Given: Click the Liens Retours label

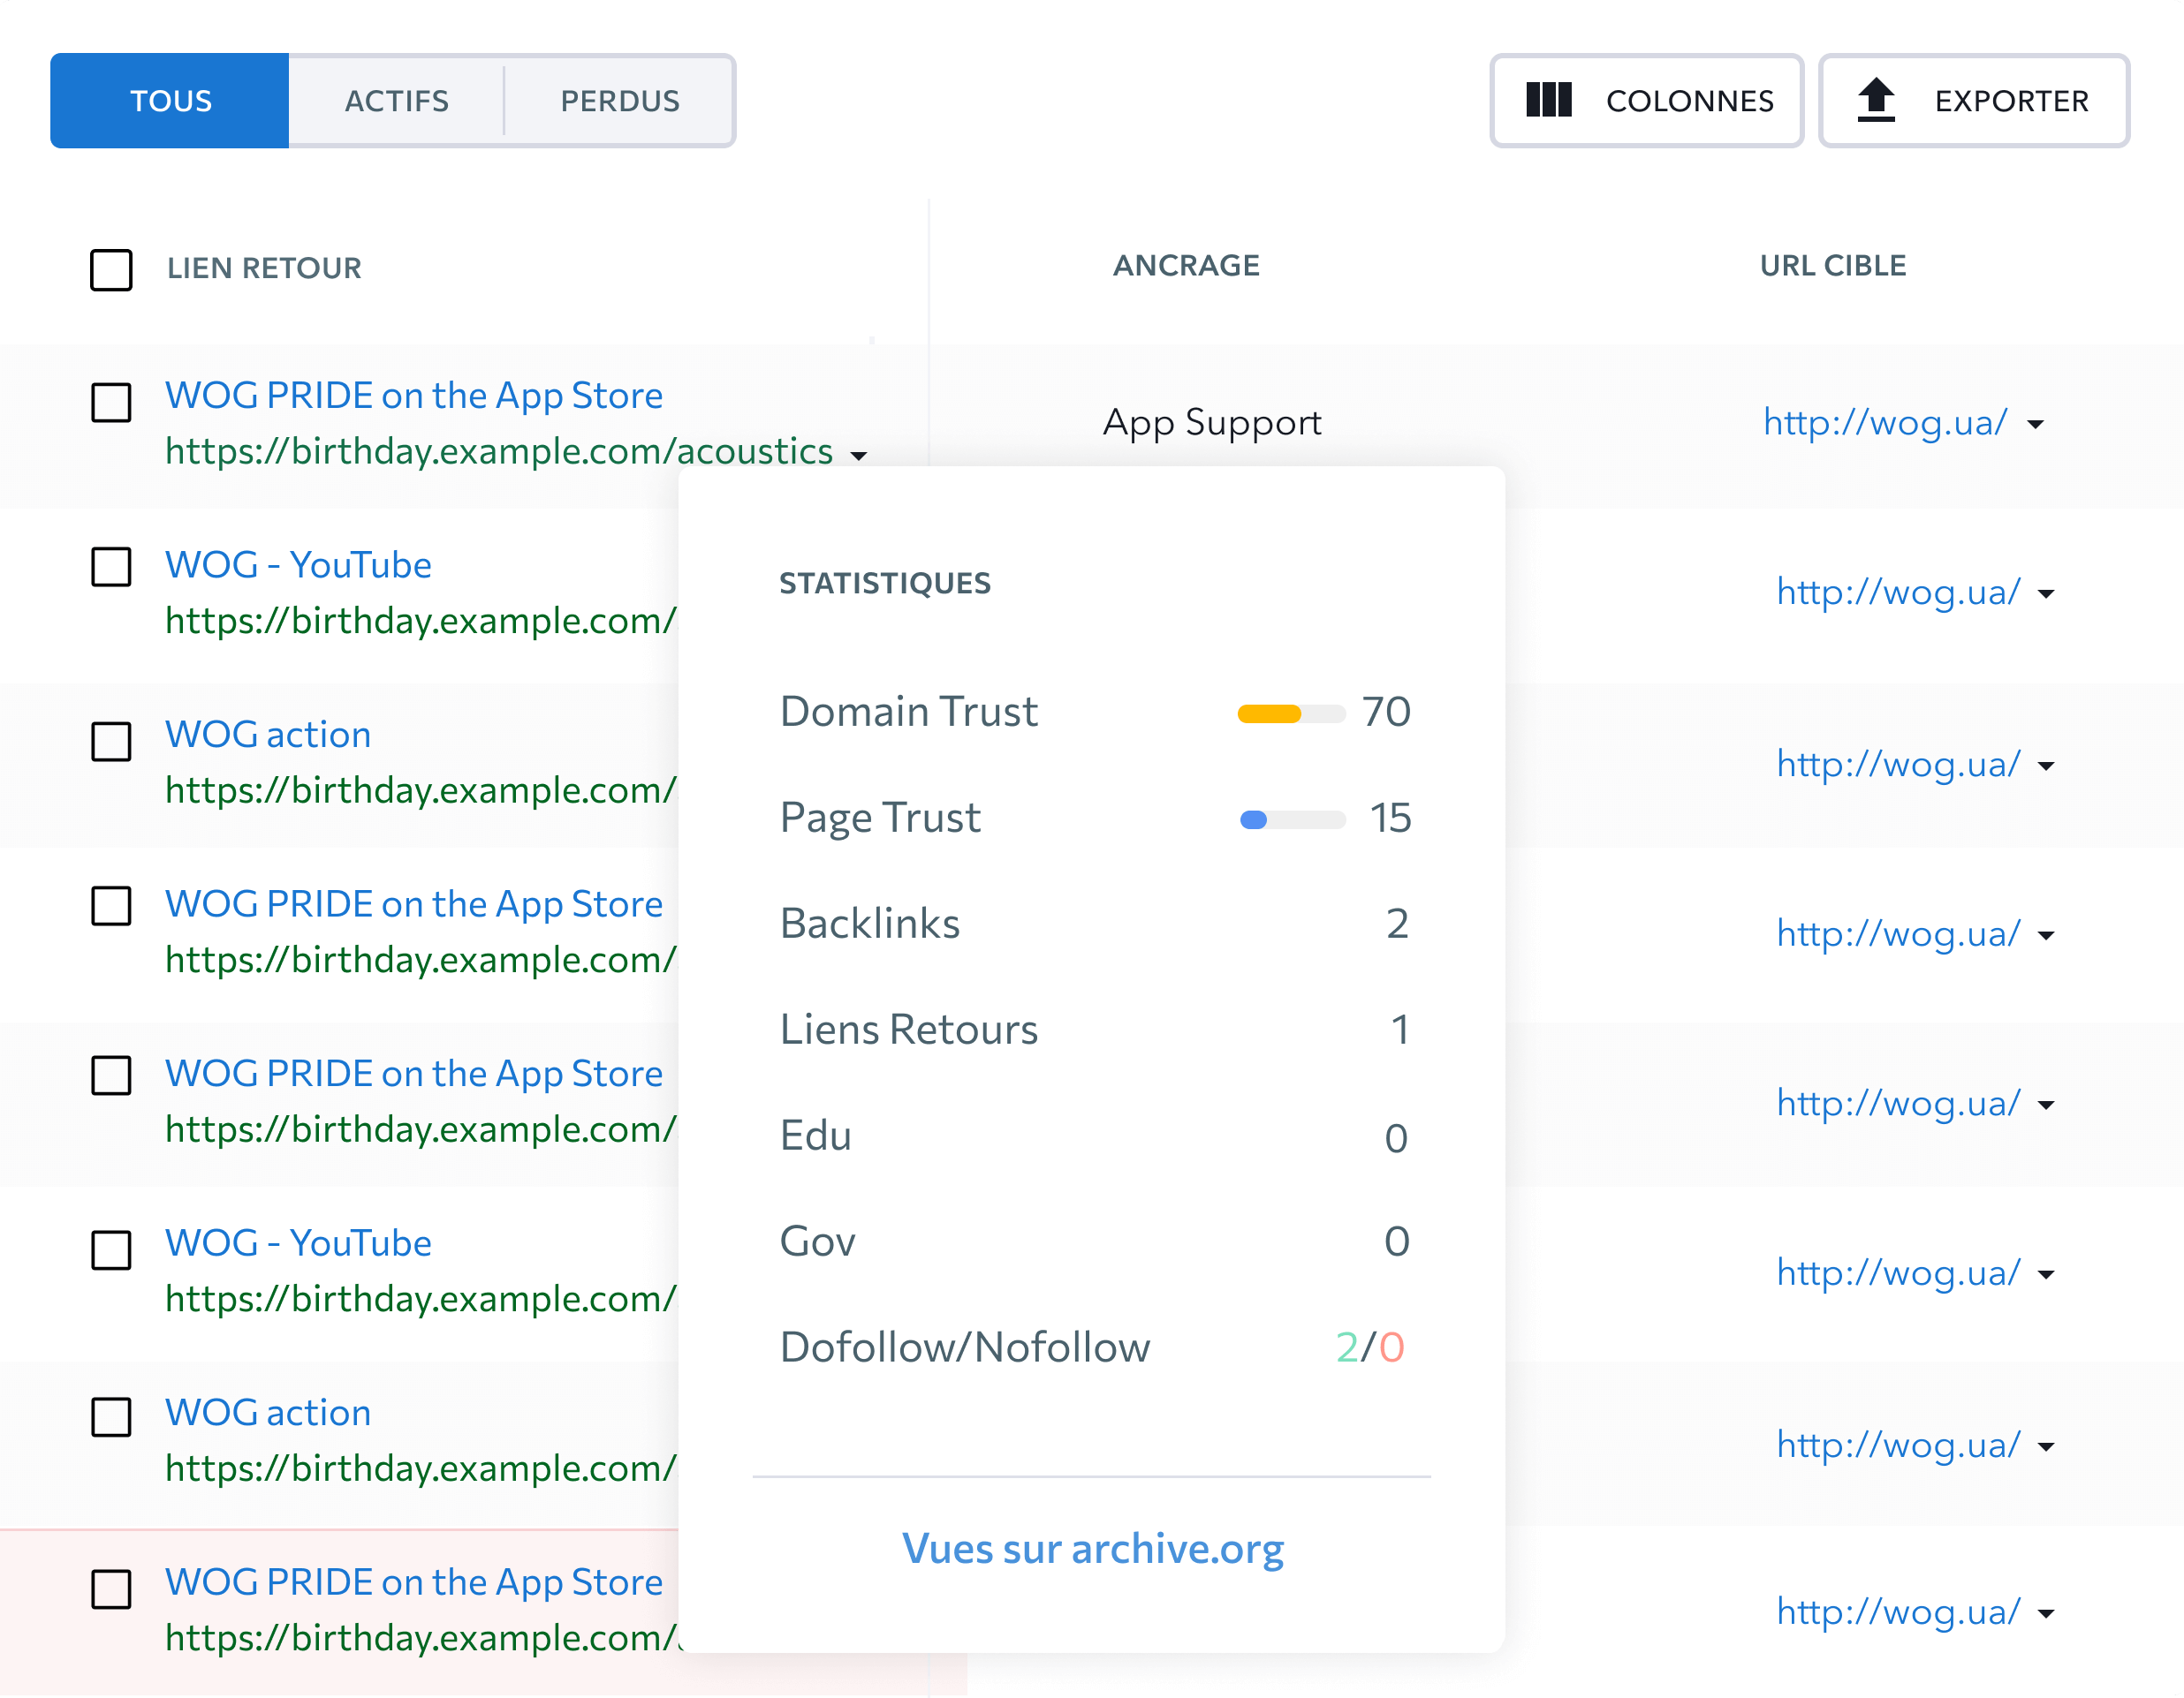Looking at the screenshot, I should coord(909,1030).
